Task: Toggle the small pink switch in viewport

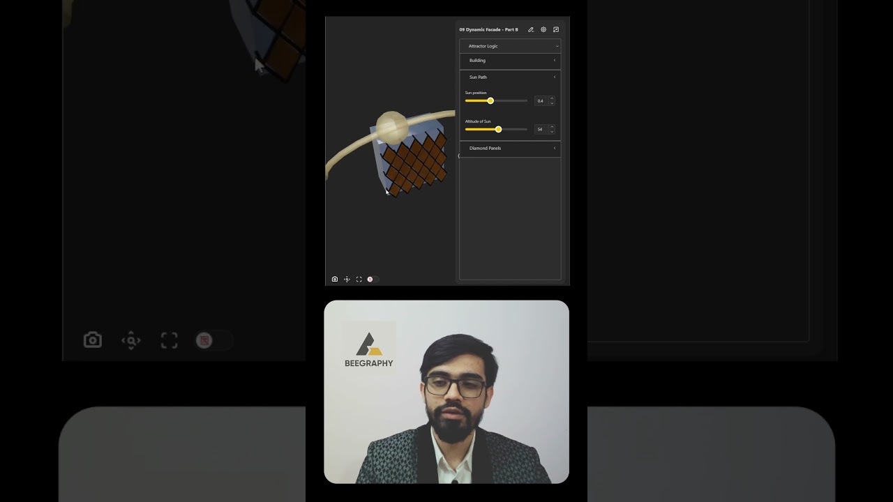Action: click(x=372, y=279)
